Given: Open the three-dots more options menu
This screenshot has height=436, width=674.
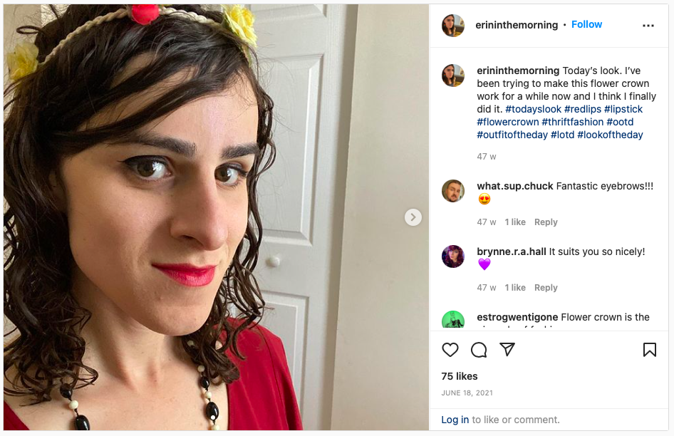Looking at the screenshot, I should point(648,26).
